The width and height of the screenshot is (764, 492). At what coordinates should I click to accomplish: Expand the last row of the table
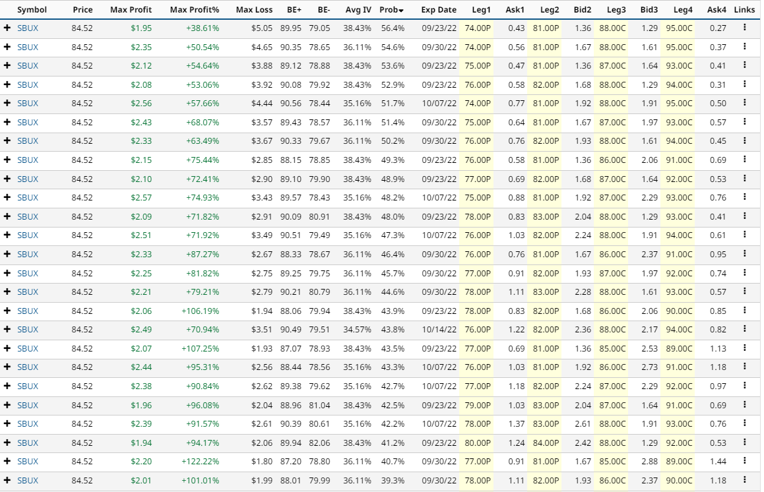[7, 480]
